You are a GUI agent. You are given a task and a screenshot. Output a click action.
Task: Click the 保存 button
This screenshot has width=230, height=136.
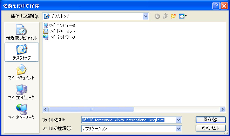click(210, 120)
